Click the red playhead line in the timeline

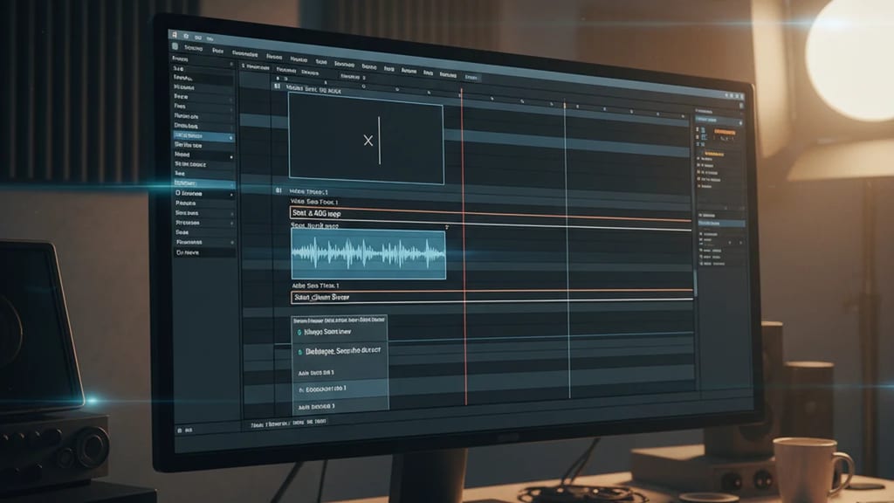click(x=464, y=245)
